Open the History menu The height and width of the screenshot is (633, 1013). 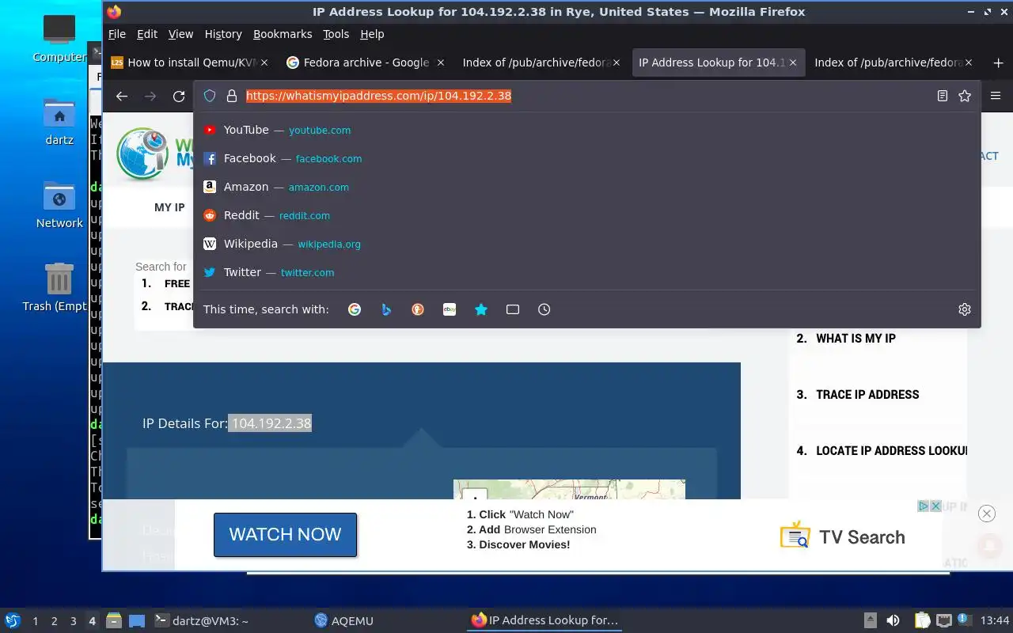tap(223, 34)
